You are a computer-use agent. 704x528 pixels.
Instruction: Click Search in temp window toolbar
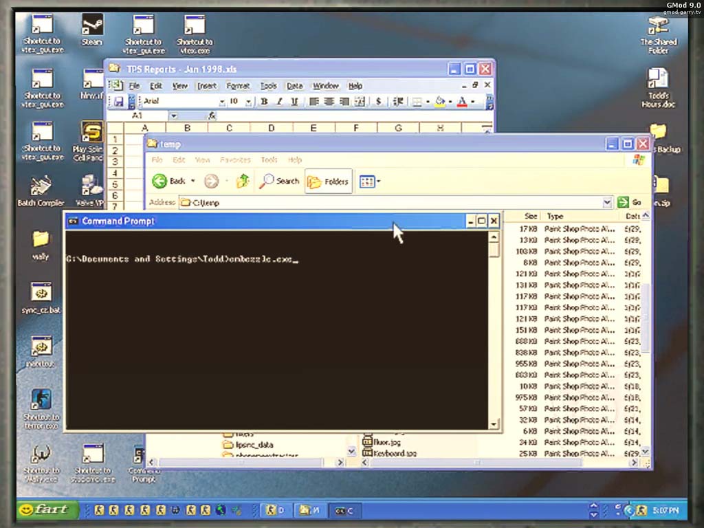(x=279, y=181)
